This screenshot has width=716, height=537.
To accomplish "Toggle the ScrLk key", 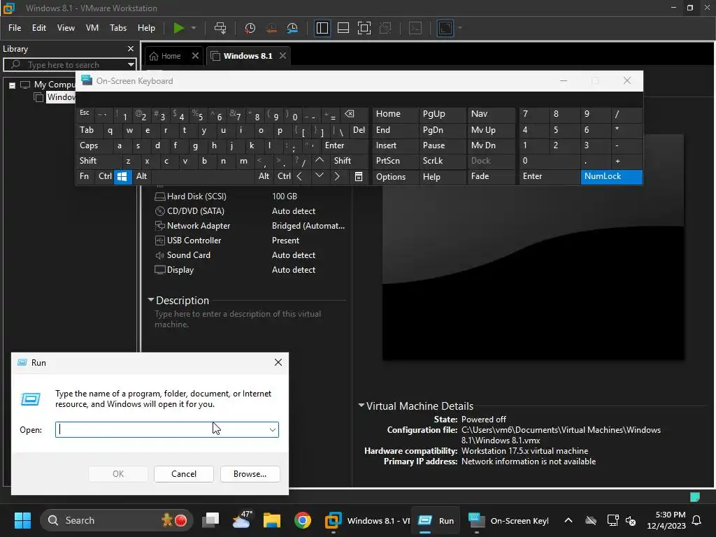I will [x=442, y=161].
